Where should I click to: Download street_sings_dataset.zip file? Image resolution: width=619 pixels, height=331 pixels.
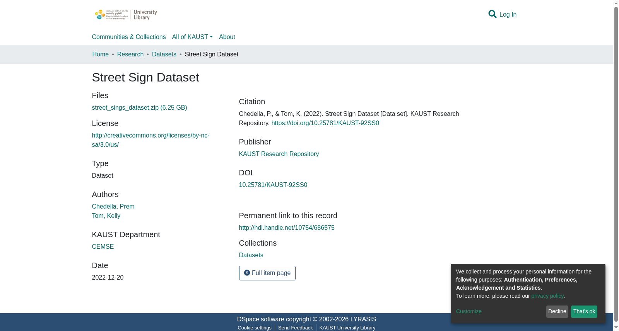pos(140,108)
